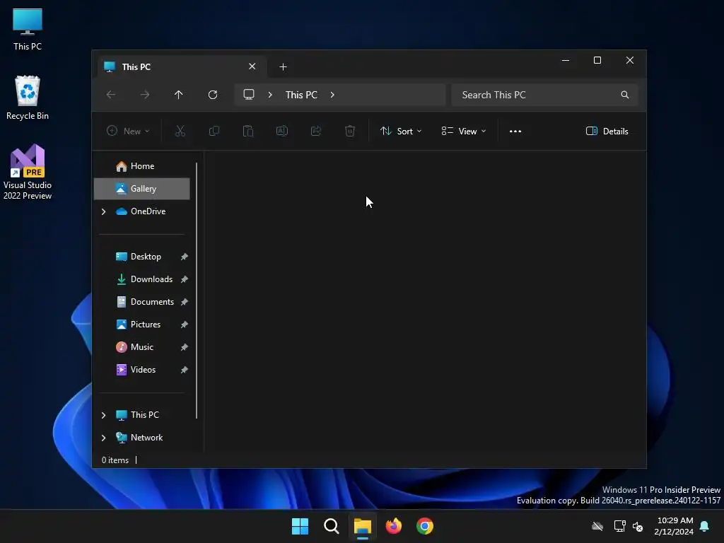
Task: Open Home in navigation pane
Action: (x=141, y=166)
